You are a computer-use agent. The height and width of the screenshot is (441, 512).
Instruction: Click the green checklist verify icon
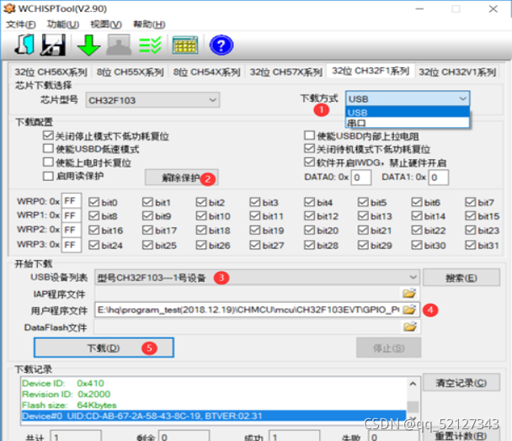[150, 45]
